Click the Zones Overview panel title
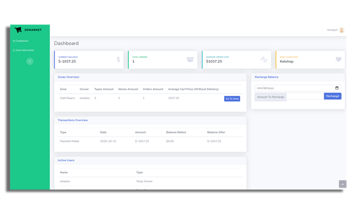Screen dimensions: 357x214 pos(69,77)
